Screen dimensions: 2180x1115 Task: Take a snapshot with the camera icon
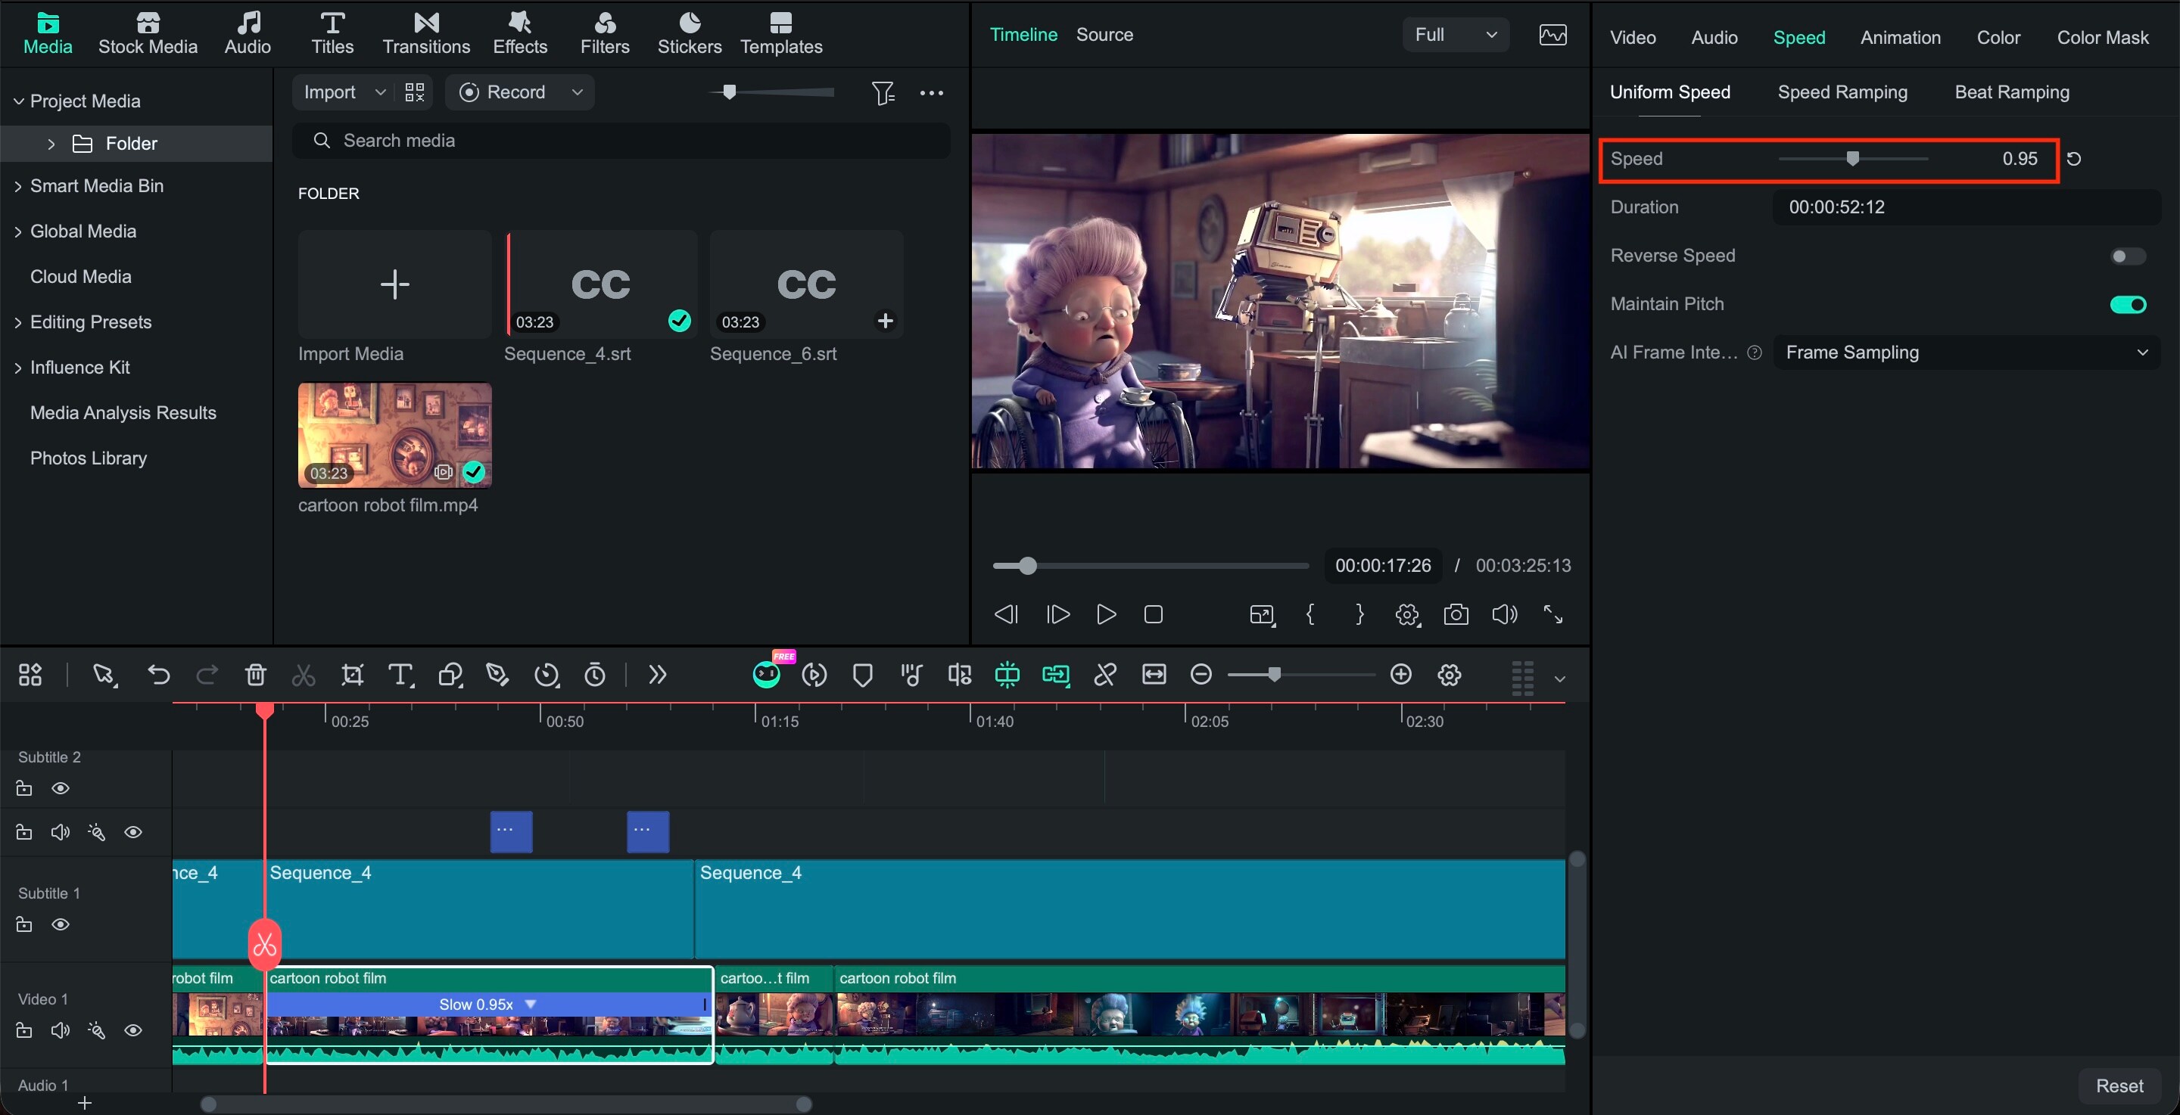click(x=1456, y=614)
